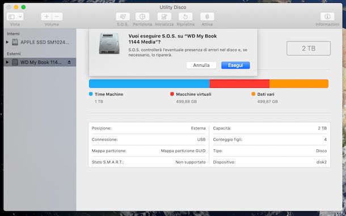Viewport: 346px width, 216px height.
Task: Click the orange Dati vari legend square
Action: [x=254, y=94]
